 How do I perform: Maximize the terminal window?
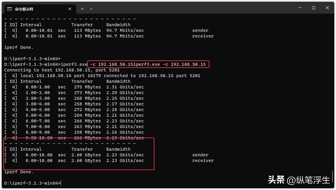tap(314, 8)
